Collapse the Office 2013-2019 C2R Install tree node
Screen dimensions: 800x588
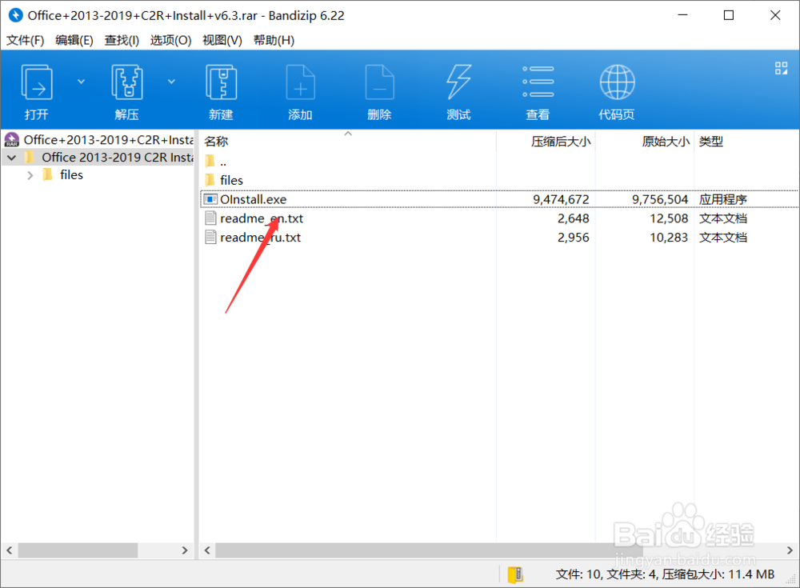11,158
